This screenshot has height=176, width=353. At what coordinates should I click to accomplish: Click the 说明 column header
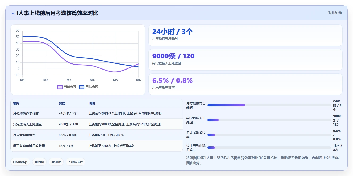coord(92,104)
